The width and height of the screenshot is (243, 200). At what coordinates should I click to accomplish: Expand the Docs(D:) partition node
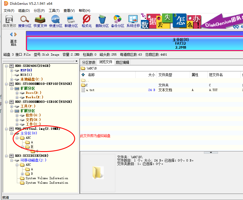17,93
